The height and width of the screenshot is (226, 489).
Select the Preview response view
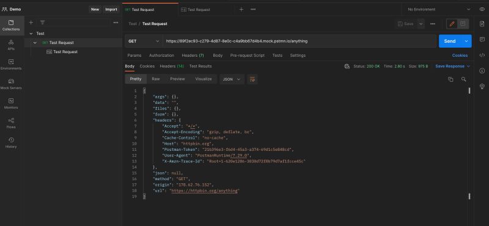click(177, 79)
